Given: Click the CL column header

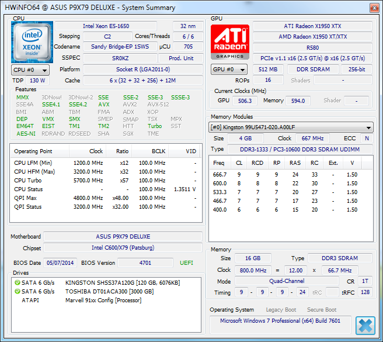Looking at the screenshot, I should click(x=239, y=163).
